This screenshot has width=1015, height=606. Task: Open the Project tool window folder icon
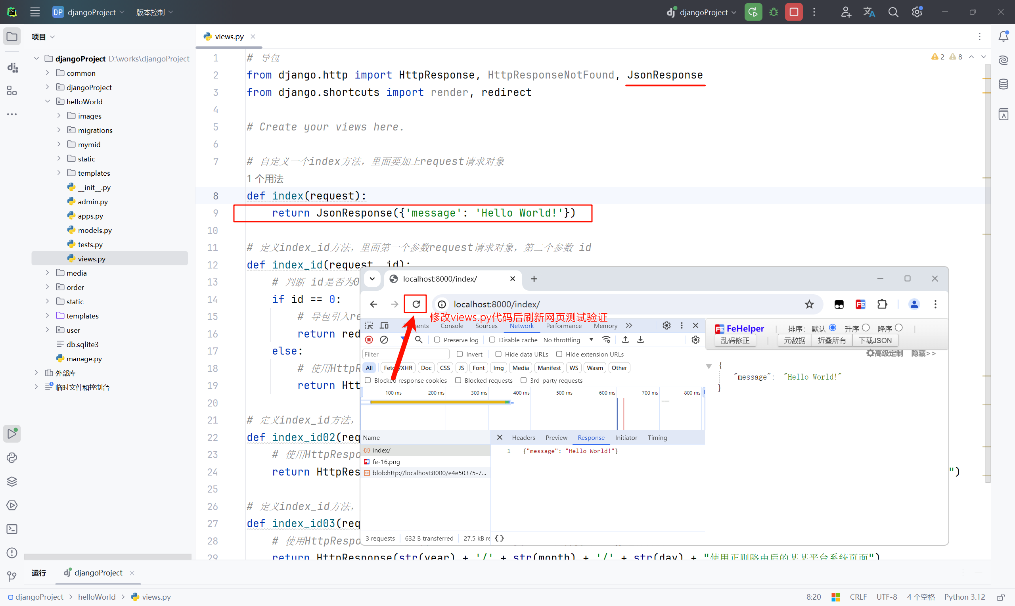[12, 36]
